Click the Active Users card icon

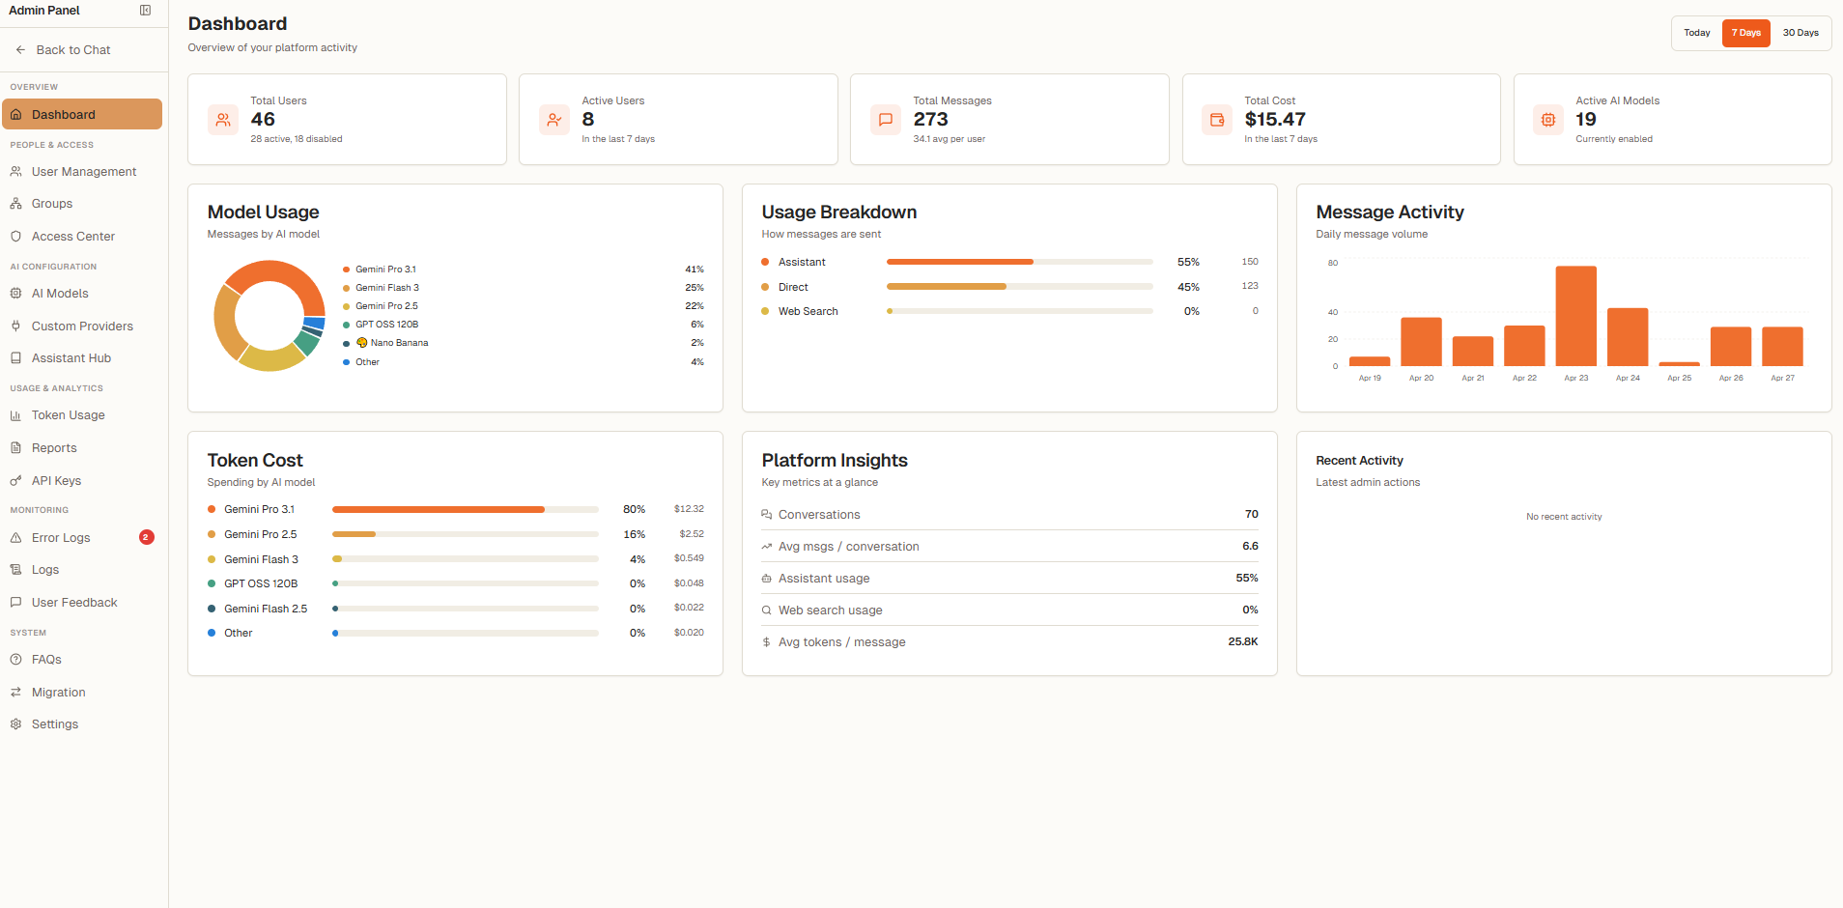coord(554,120)
